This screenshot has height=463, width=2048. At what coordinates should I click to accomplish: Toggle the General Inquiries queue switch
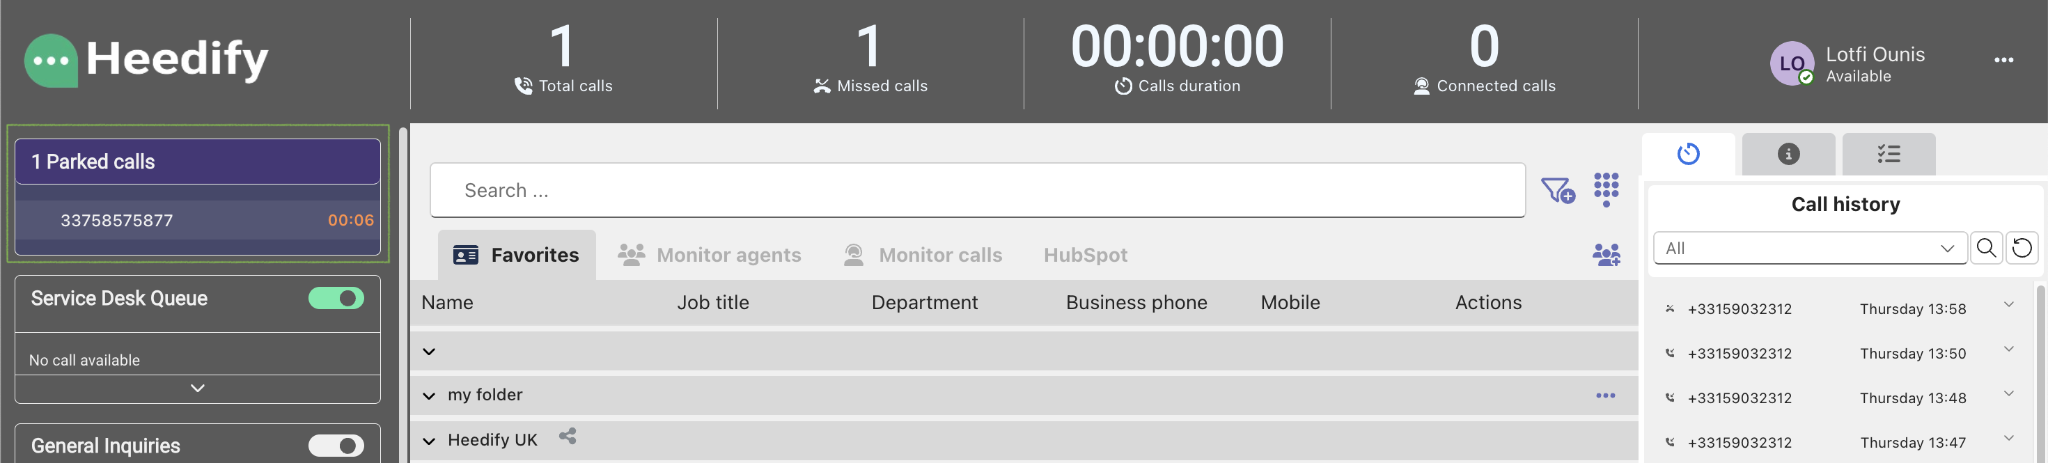pos(336,446)
